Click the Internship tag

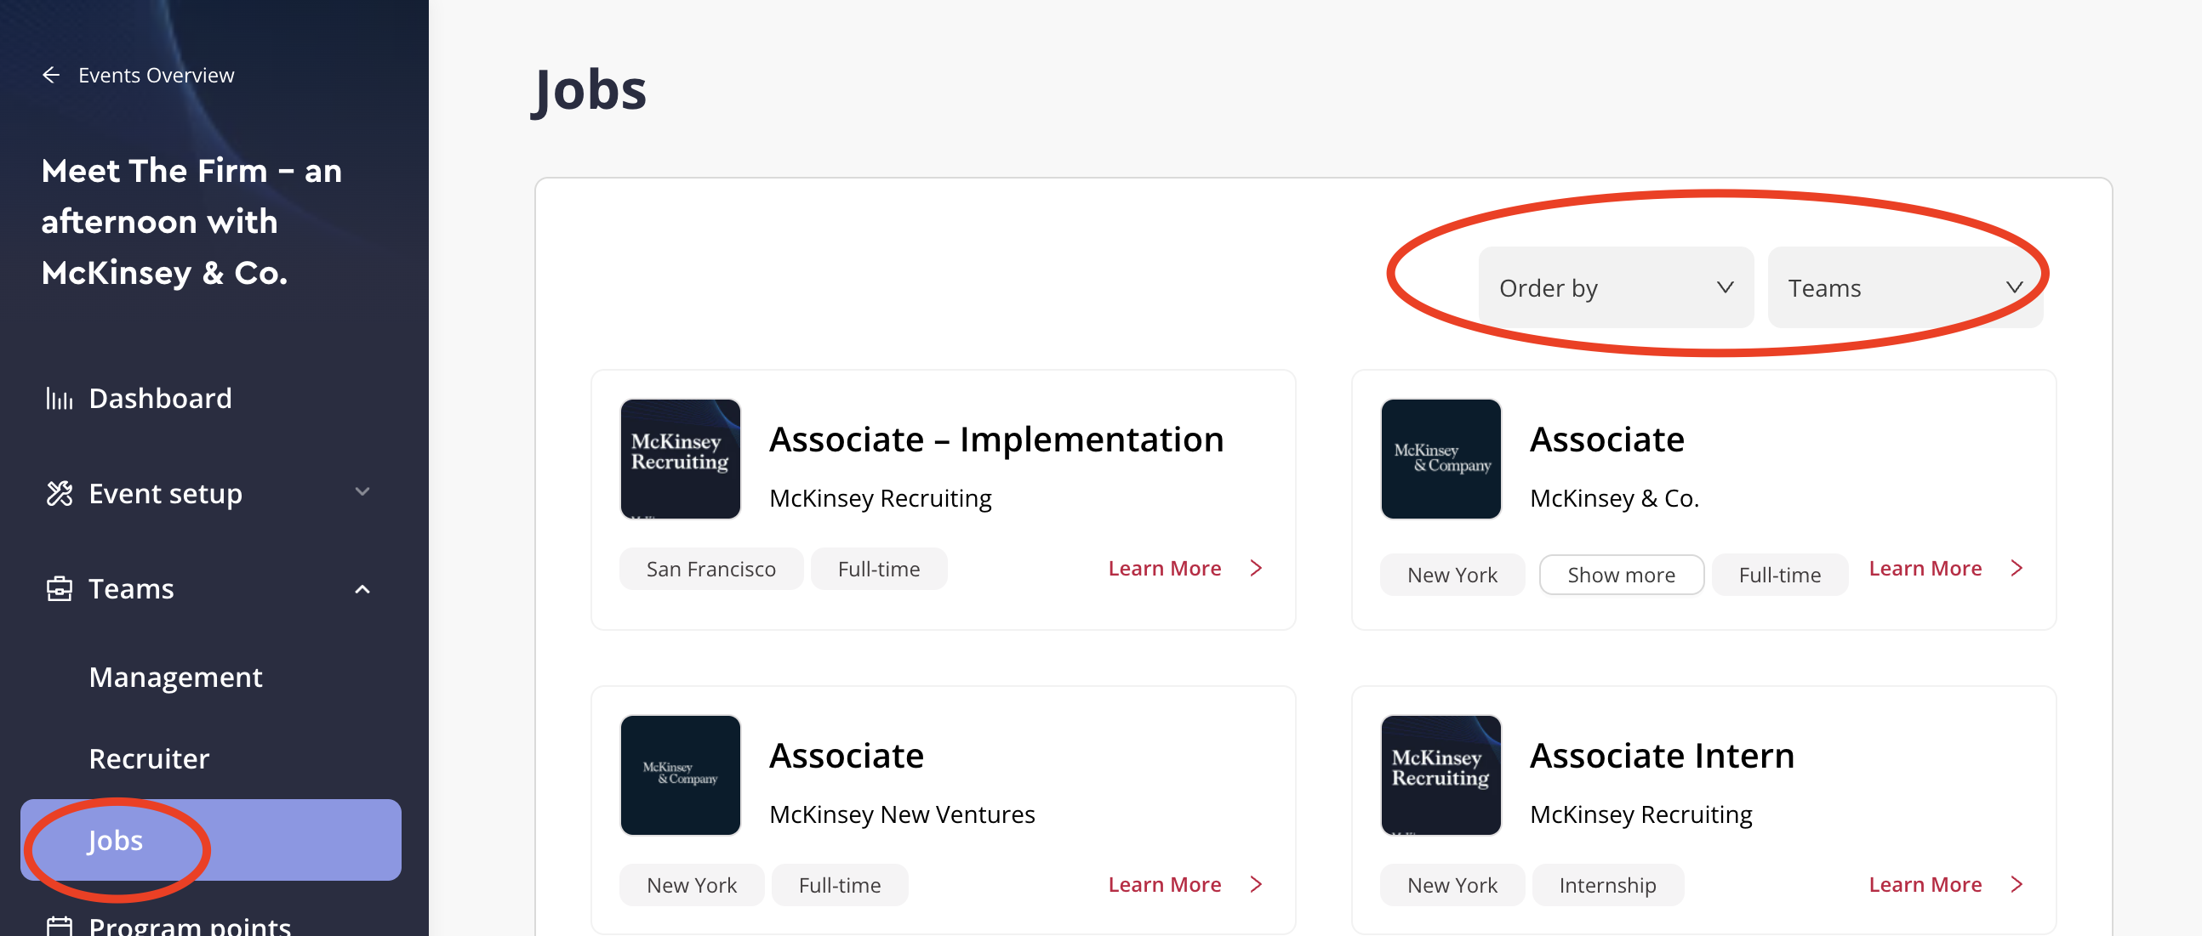pos(1608,885)
